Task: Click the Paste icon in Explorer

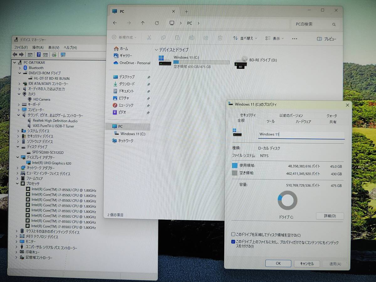Action: 177,38
